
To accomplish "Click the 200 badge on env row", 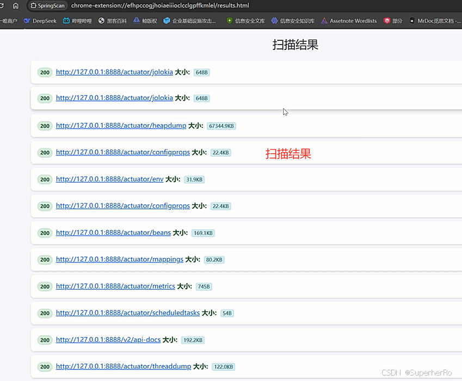I will 45,179.
